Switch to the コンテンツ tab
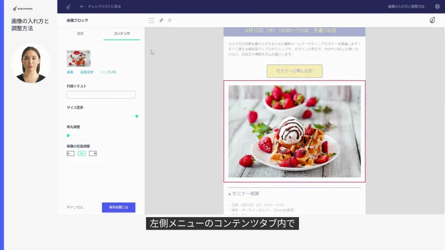The image size is (445, 250). [x=121, y=33]
